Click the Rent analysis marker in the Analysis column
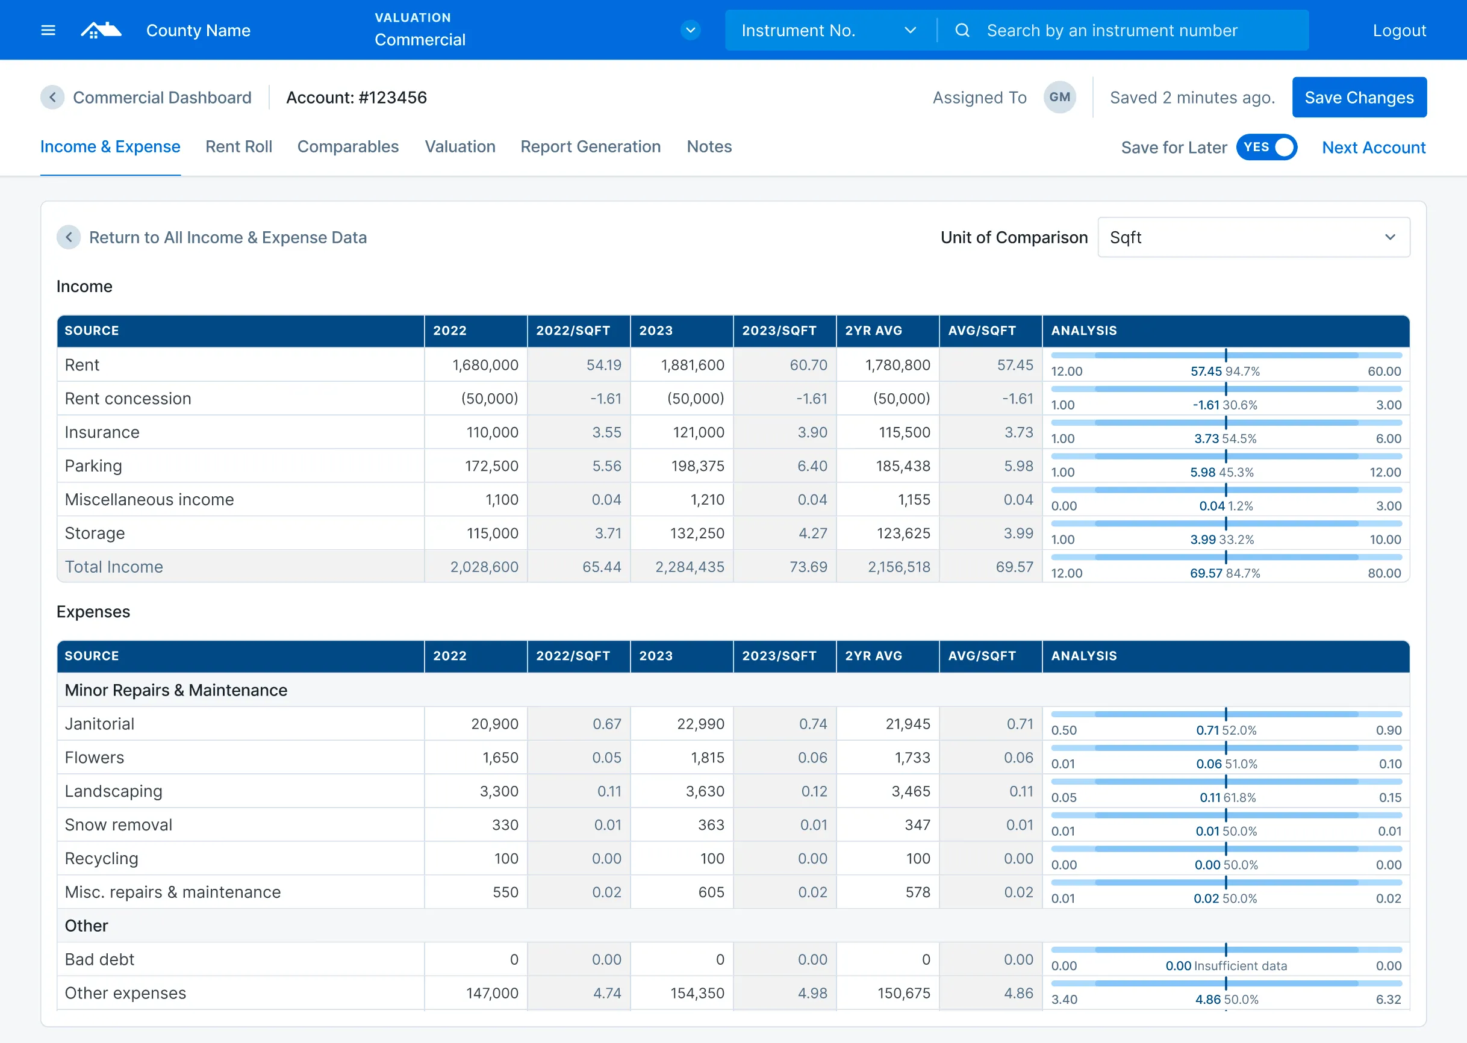 [1226, 354]
